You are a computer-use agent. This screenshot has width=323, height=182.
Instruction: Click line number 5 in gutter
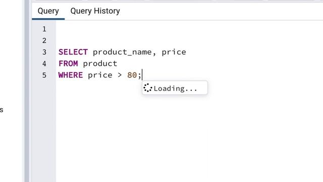44,75
